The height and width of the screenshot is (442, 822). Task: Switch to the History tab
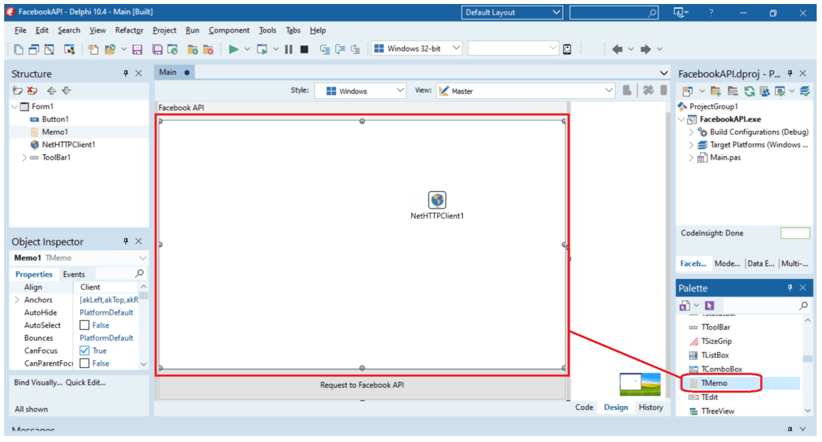(x=650, y=407)
